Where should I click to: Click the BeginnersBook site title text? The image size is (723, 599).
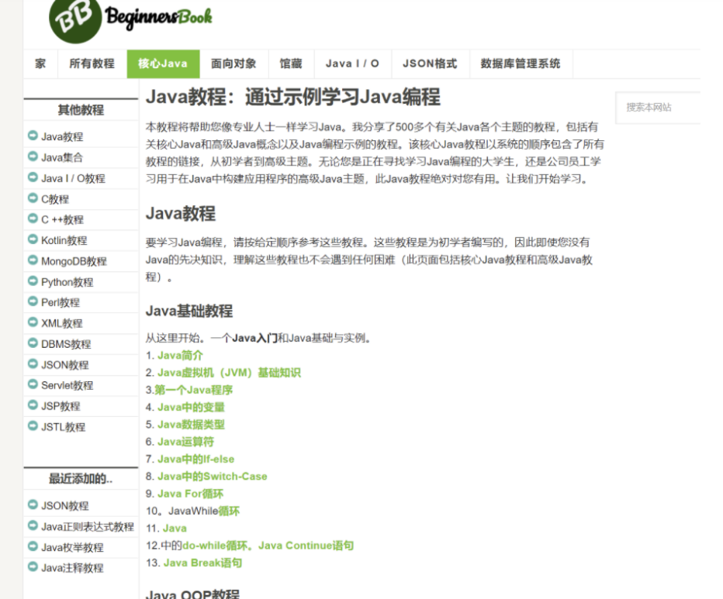(158, 18)
